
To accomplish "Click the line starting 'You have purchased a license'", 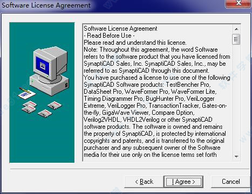I will (x=157, y=78).
